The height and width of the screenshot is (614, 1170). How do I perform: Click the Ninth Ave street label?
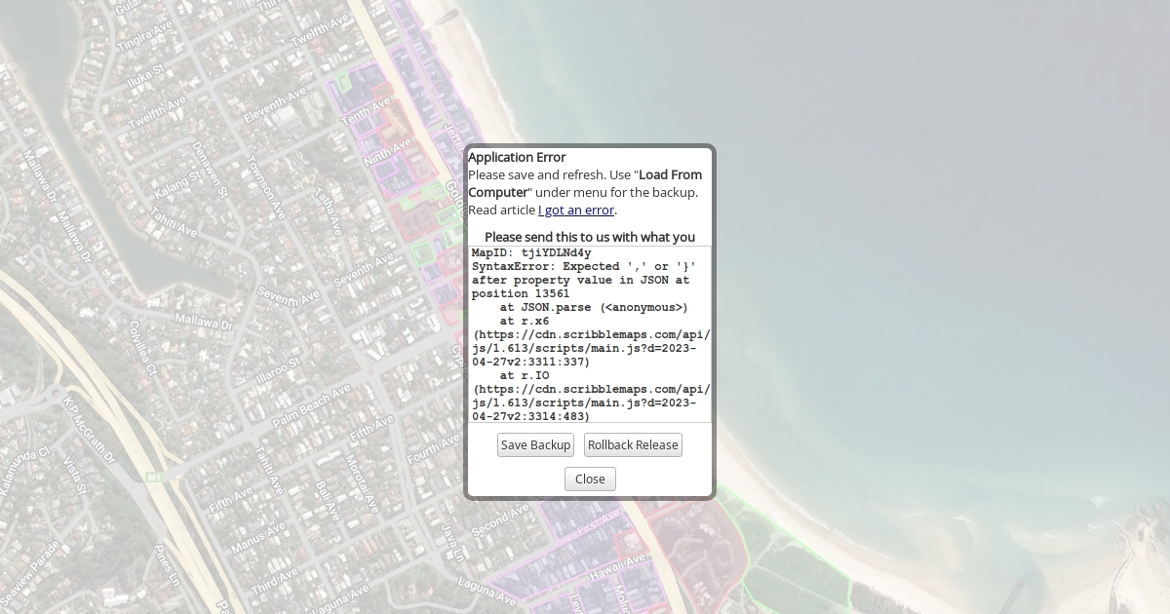coord(387,153)
